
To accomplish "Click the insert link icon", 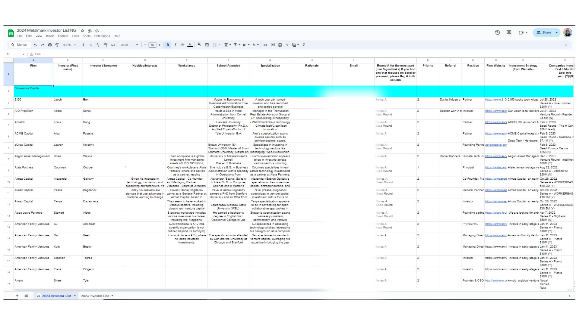I will (265, 45).
